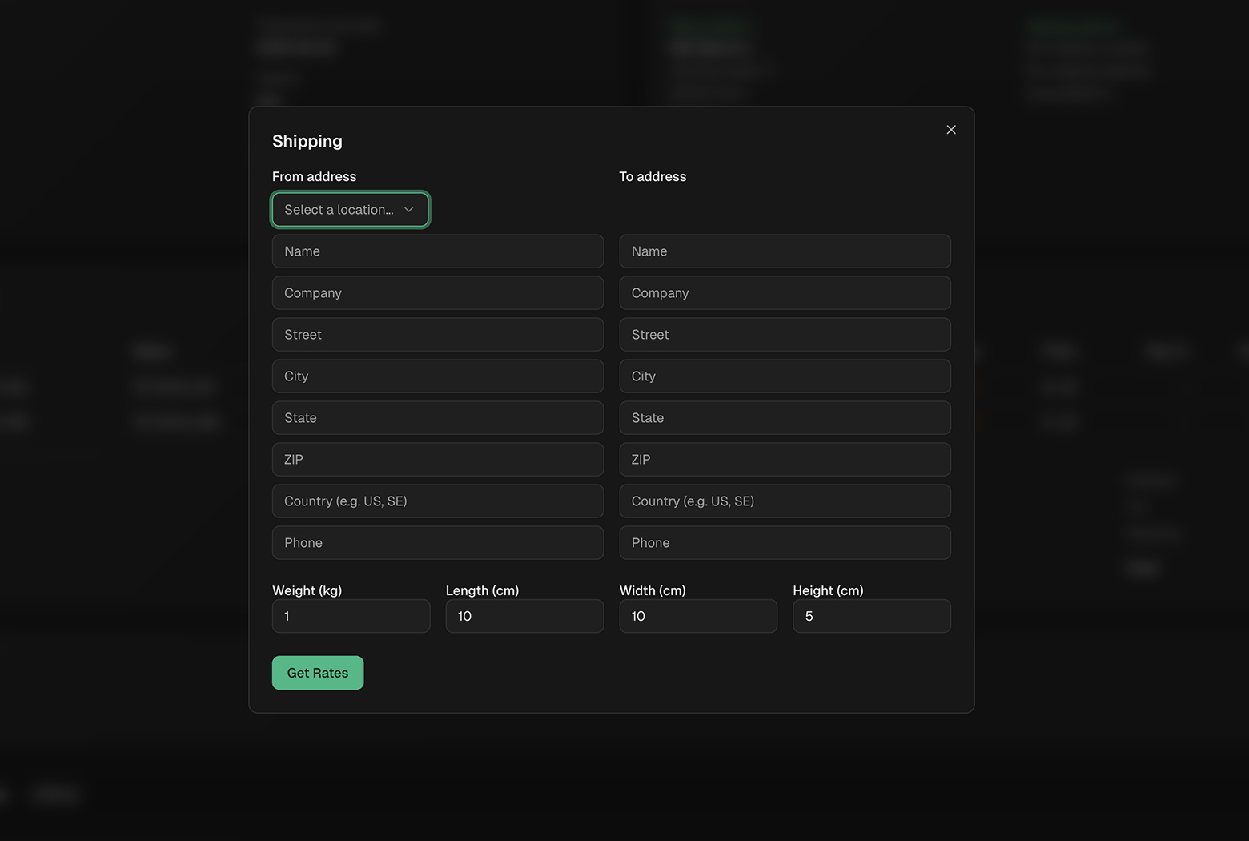Focus the From address Name field
Image resolution: width=1249 pixels, height=841 pixels.
437,251
